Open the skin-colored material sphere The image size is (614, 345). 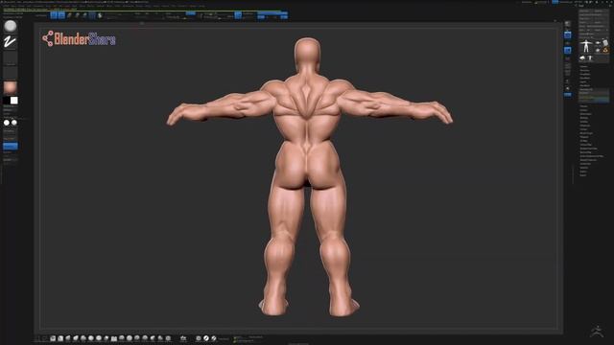tap(11, 87)
